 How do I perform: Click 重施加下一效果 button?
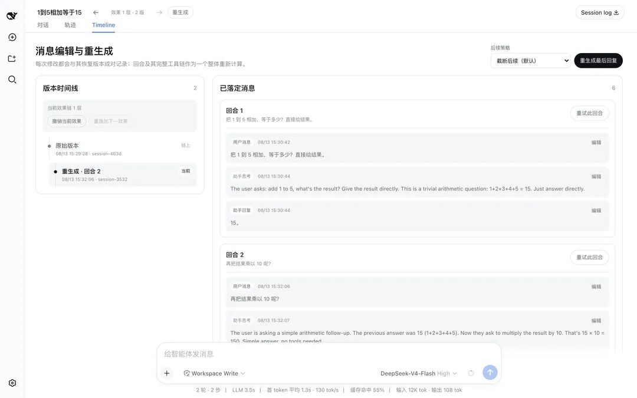[x=110, y=121]
